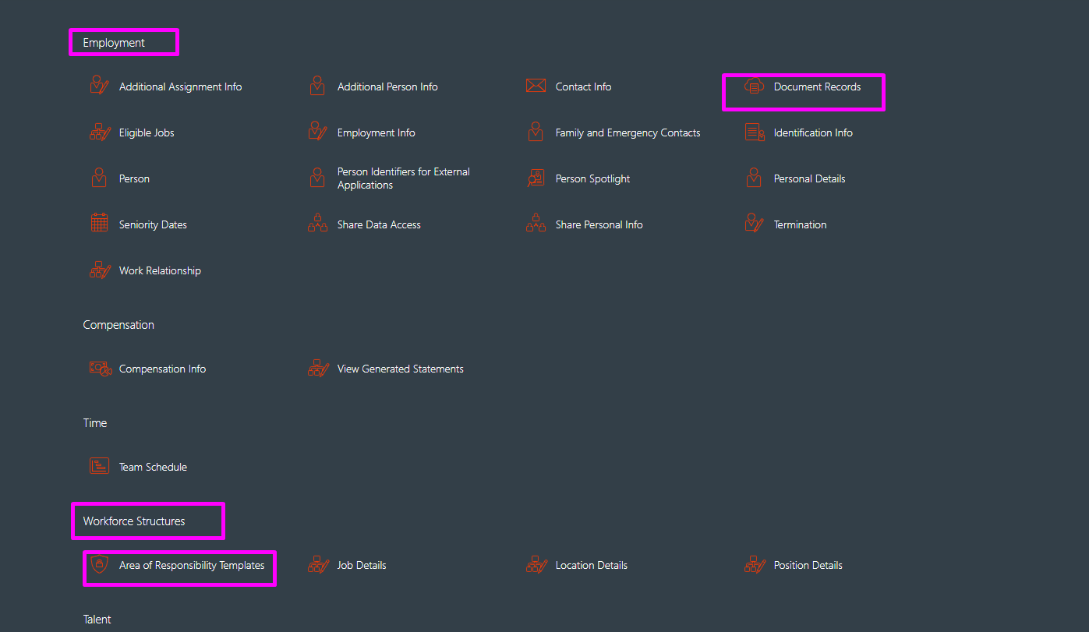Select the Workforce Structures section header

coord(133,521)
